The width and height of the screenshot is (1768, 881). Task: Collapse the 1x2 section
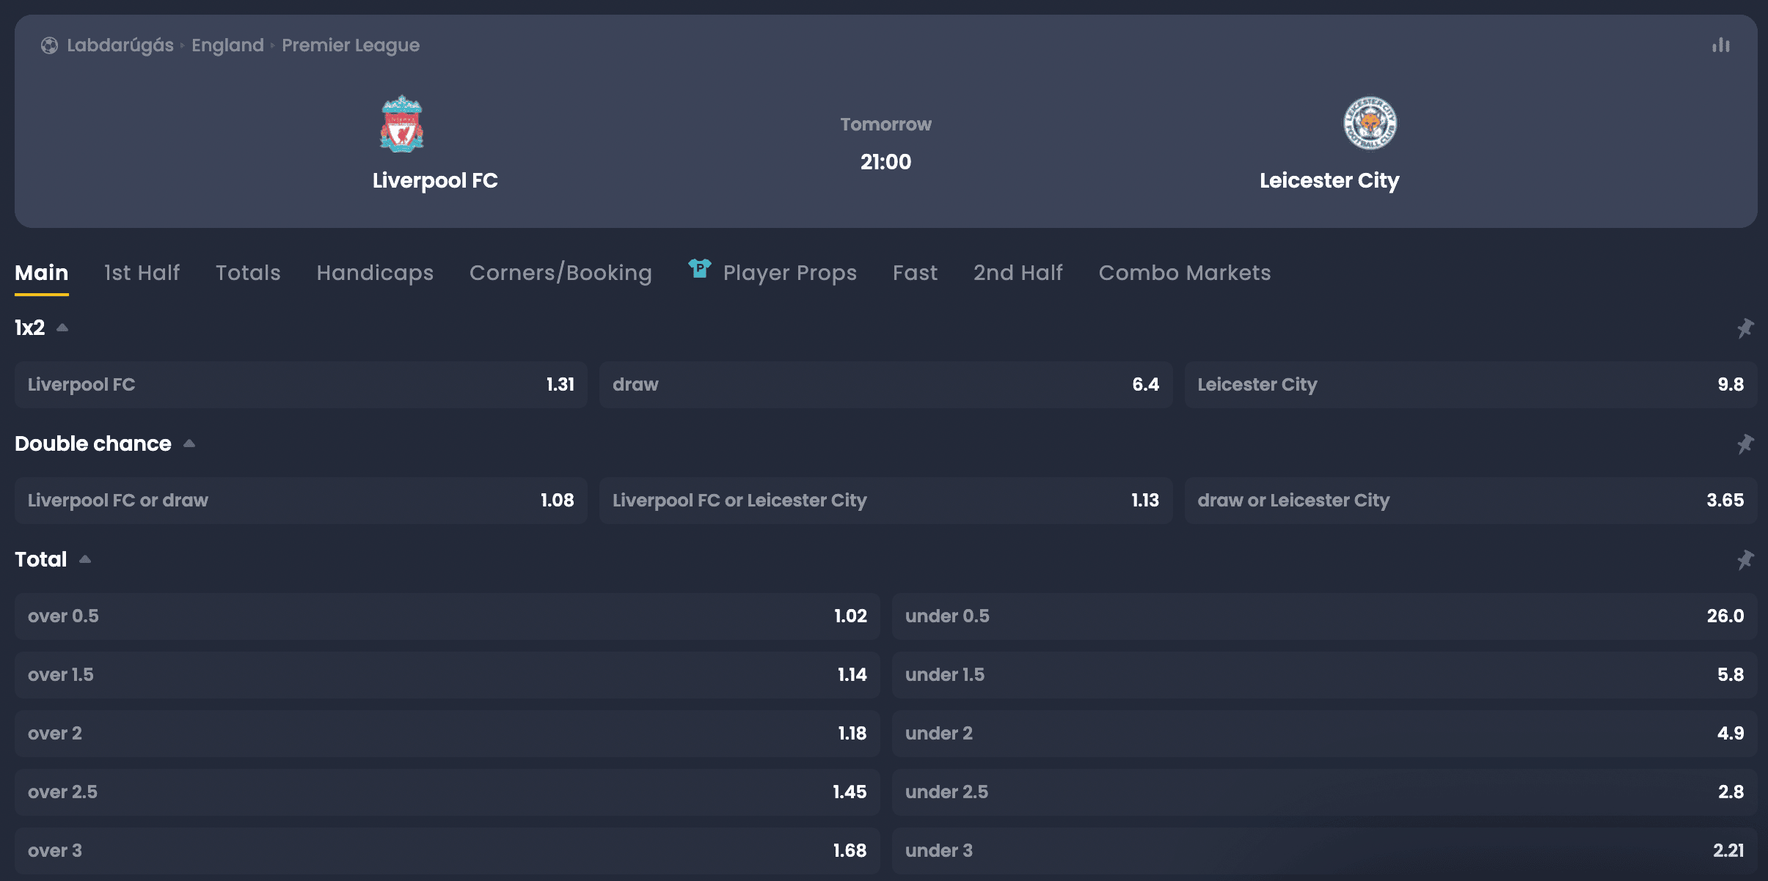(62, 328)
